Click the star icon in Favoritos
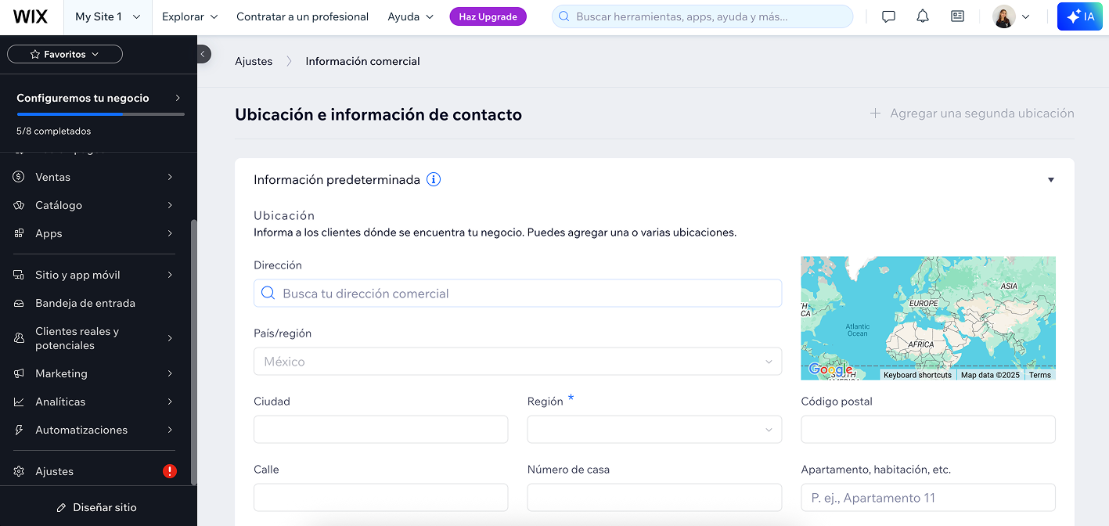 click(34, 54)
